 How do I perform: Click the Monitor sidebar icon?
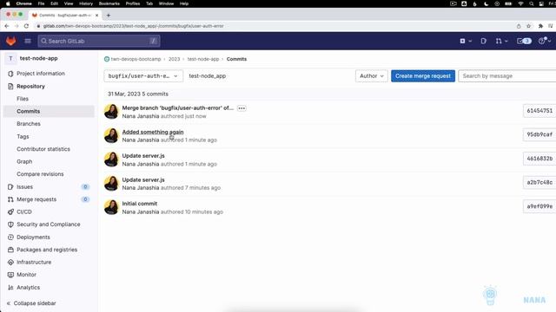coord(10,275)
